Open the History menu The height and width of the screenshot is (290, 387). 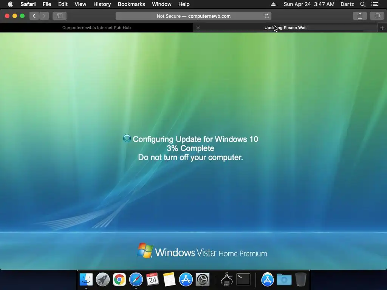coord(102,4)
